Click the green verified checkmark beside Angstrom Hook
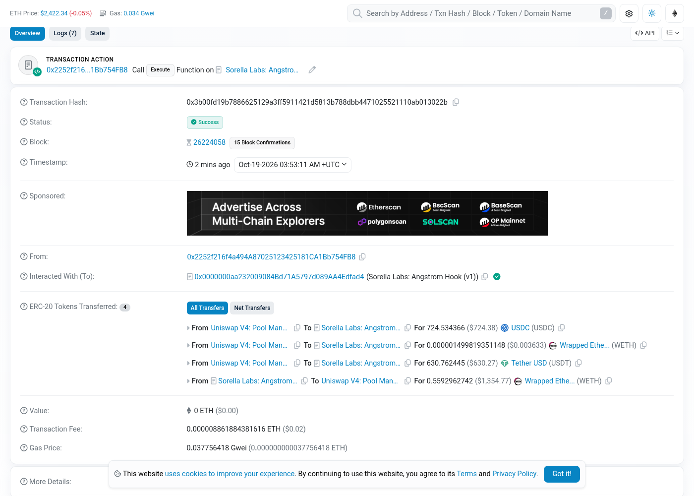This screenshot has height=496, width=694. click(x=497, y=277)
